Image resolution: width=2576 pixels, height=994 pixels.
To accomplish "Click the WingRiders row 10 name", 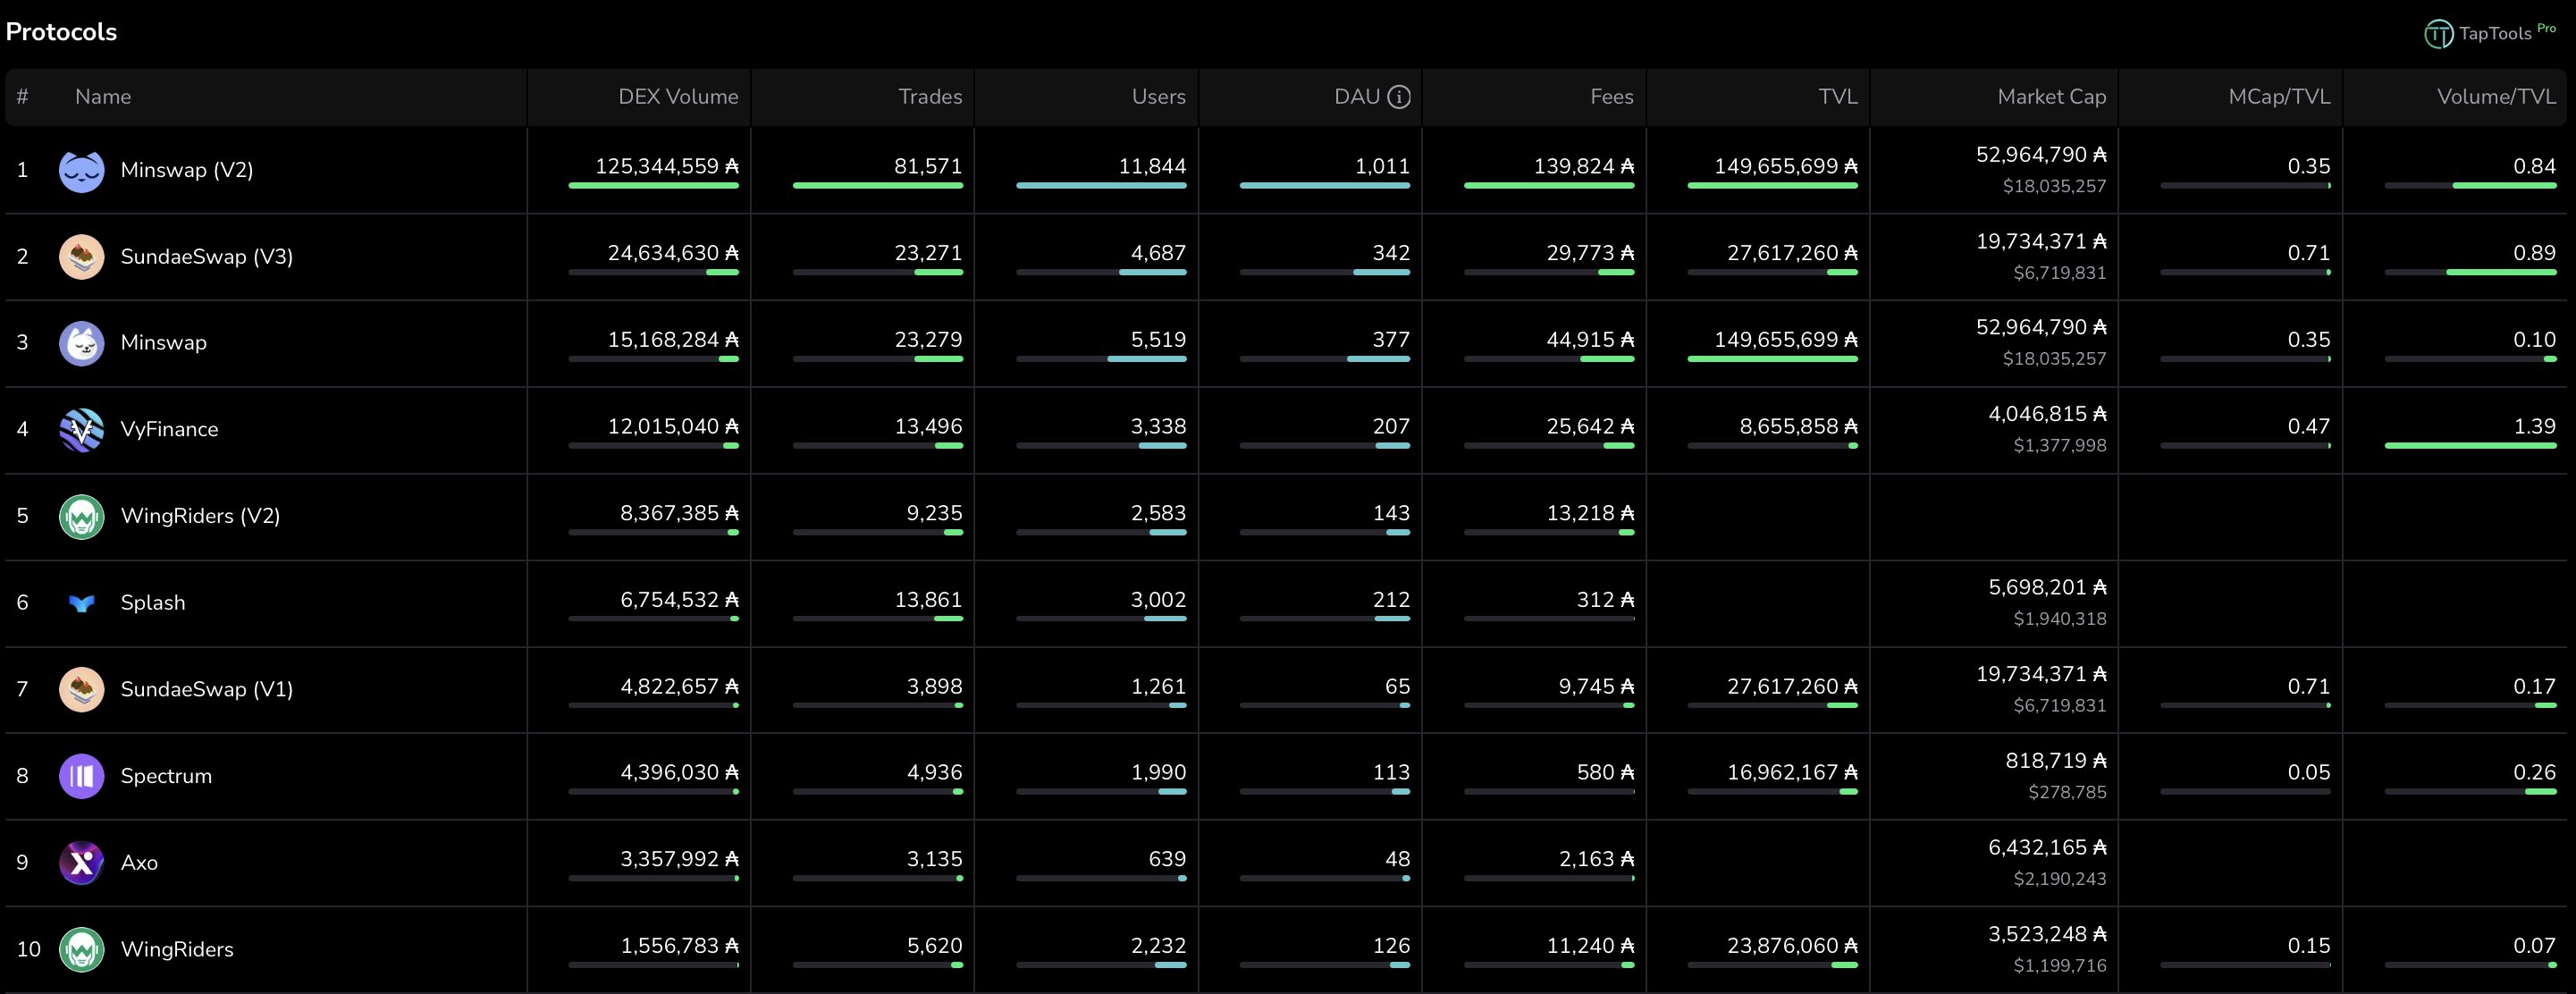I will point(177,950).
